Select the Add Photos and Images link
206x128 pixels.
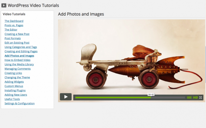tap(19, 56)
